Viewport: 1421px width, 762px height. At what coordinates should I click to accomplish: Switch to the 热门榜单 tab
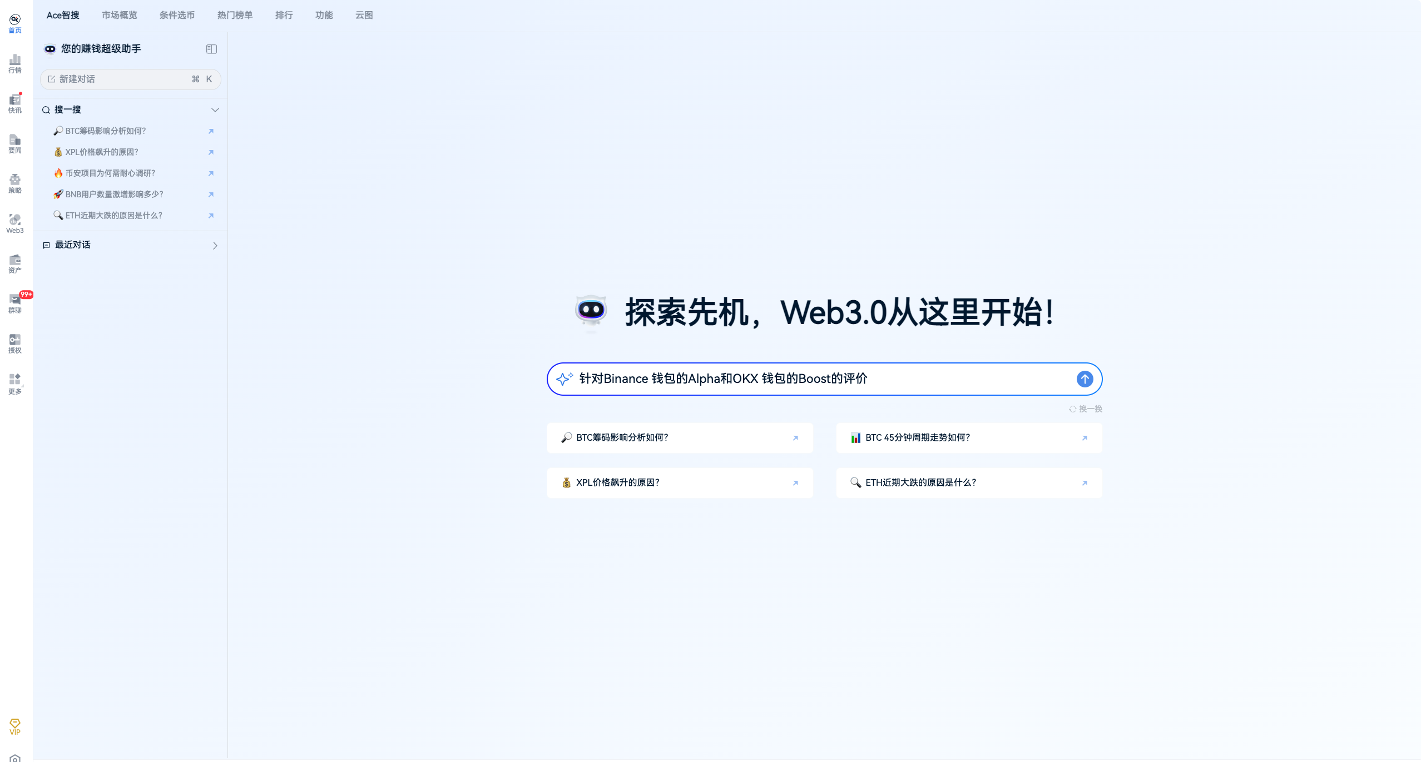tap(235, 15)
